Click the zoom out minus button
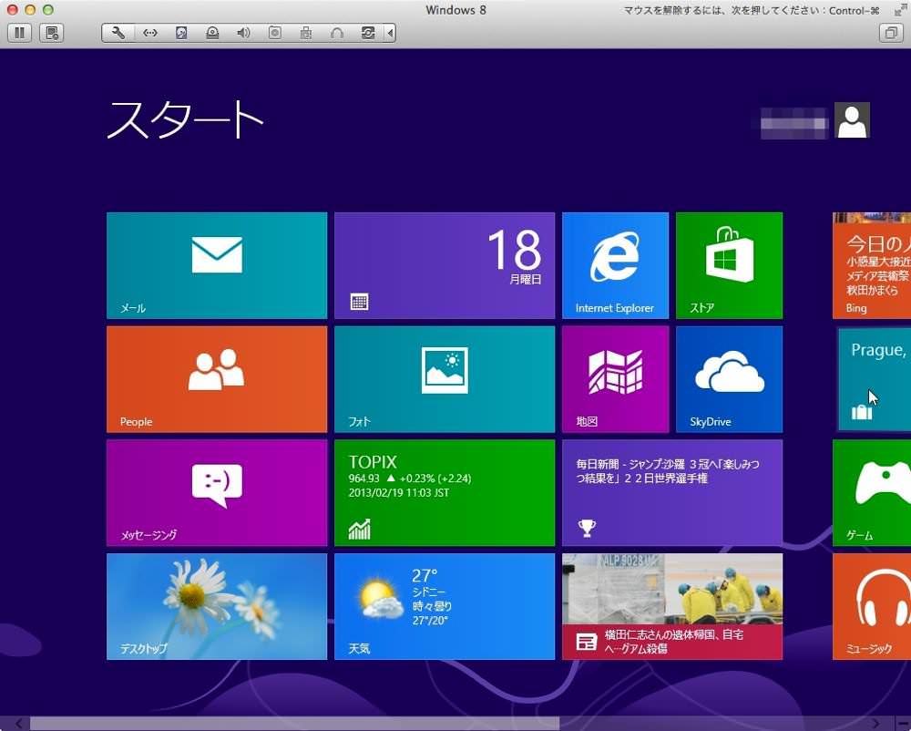911x731 pixels. tap(904, 724)
